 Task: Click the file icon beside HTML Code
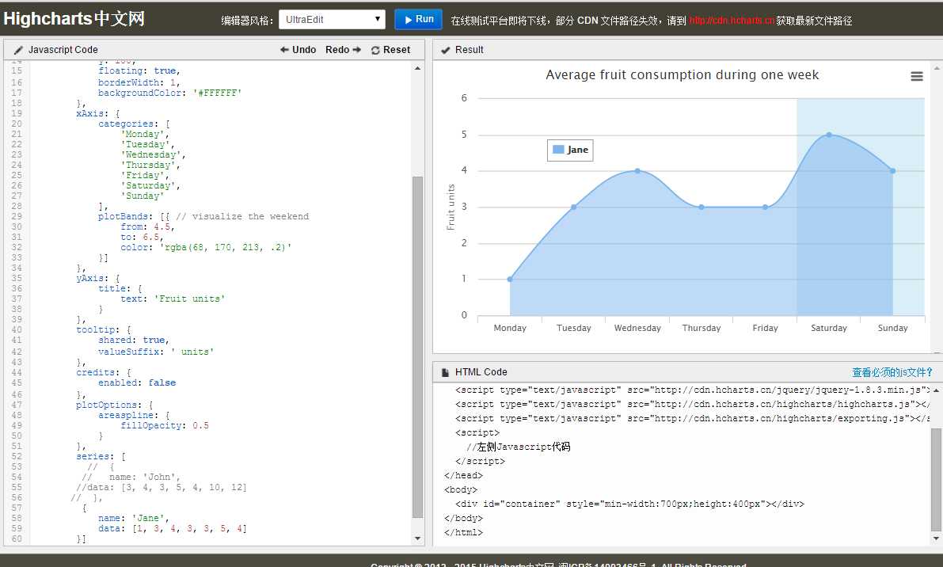[x=445, y=372]
